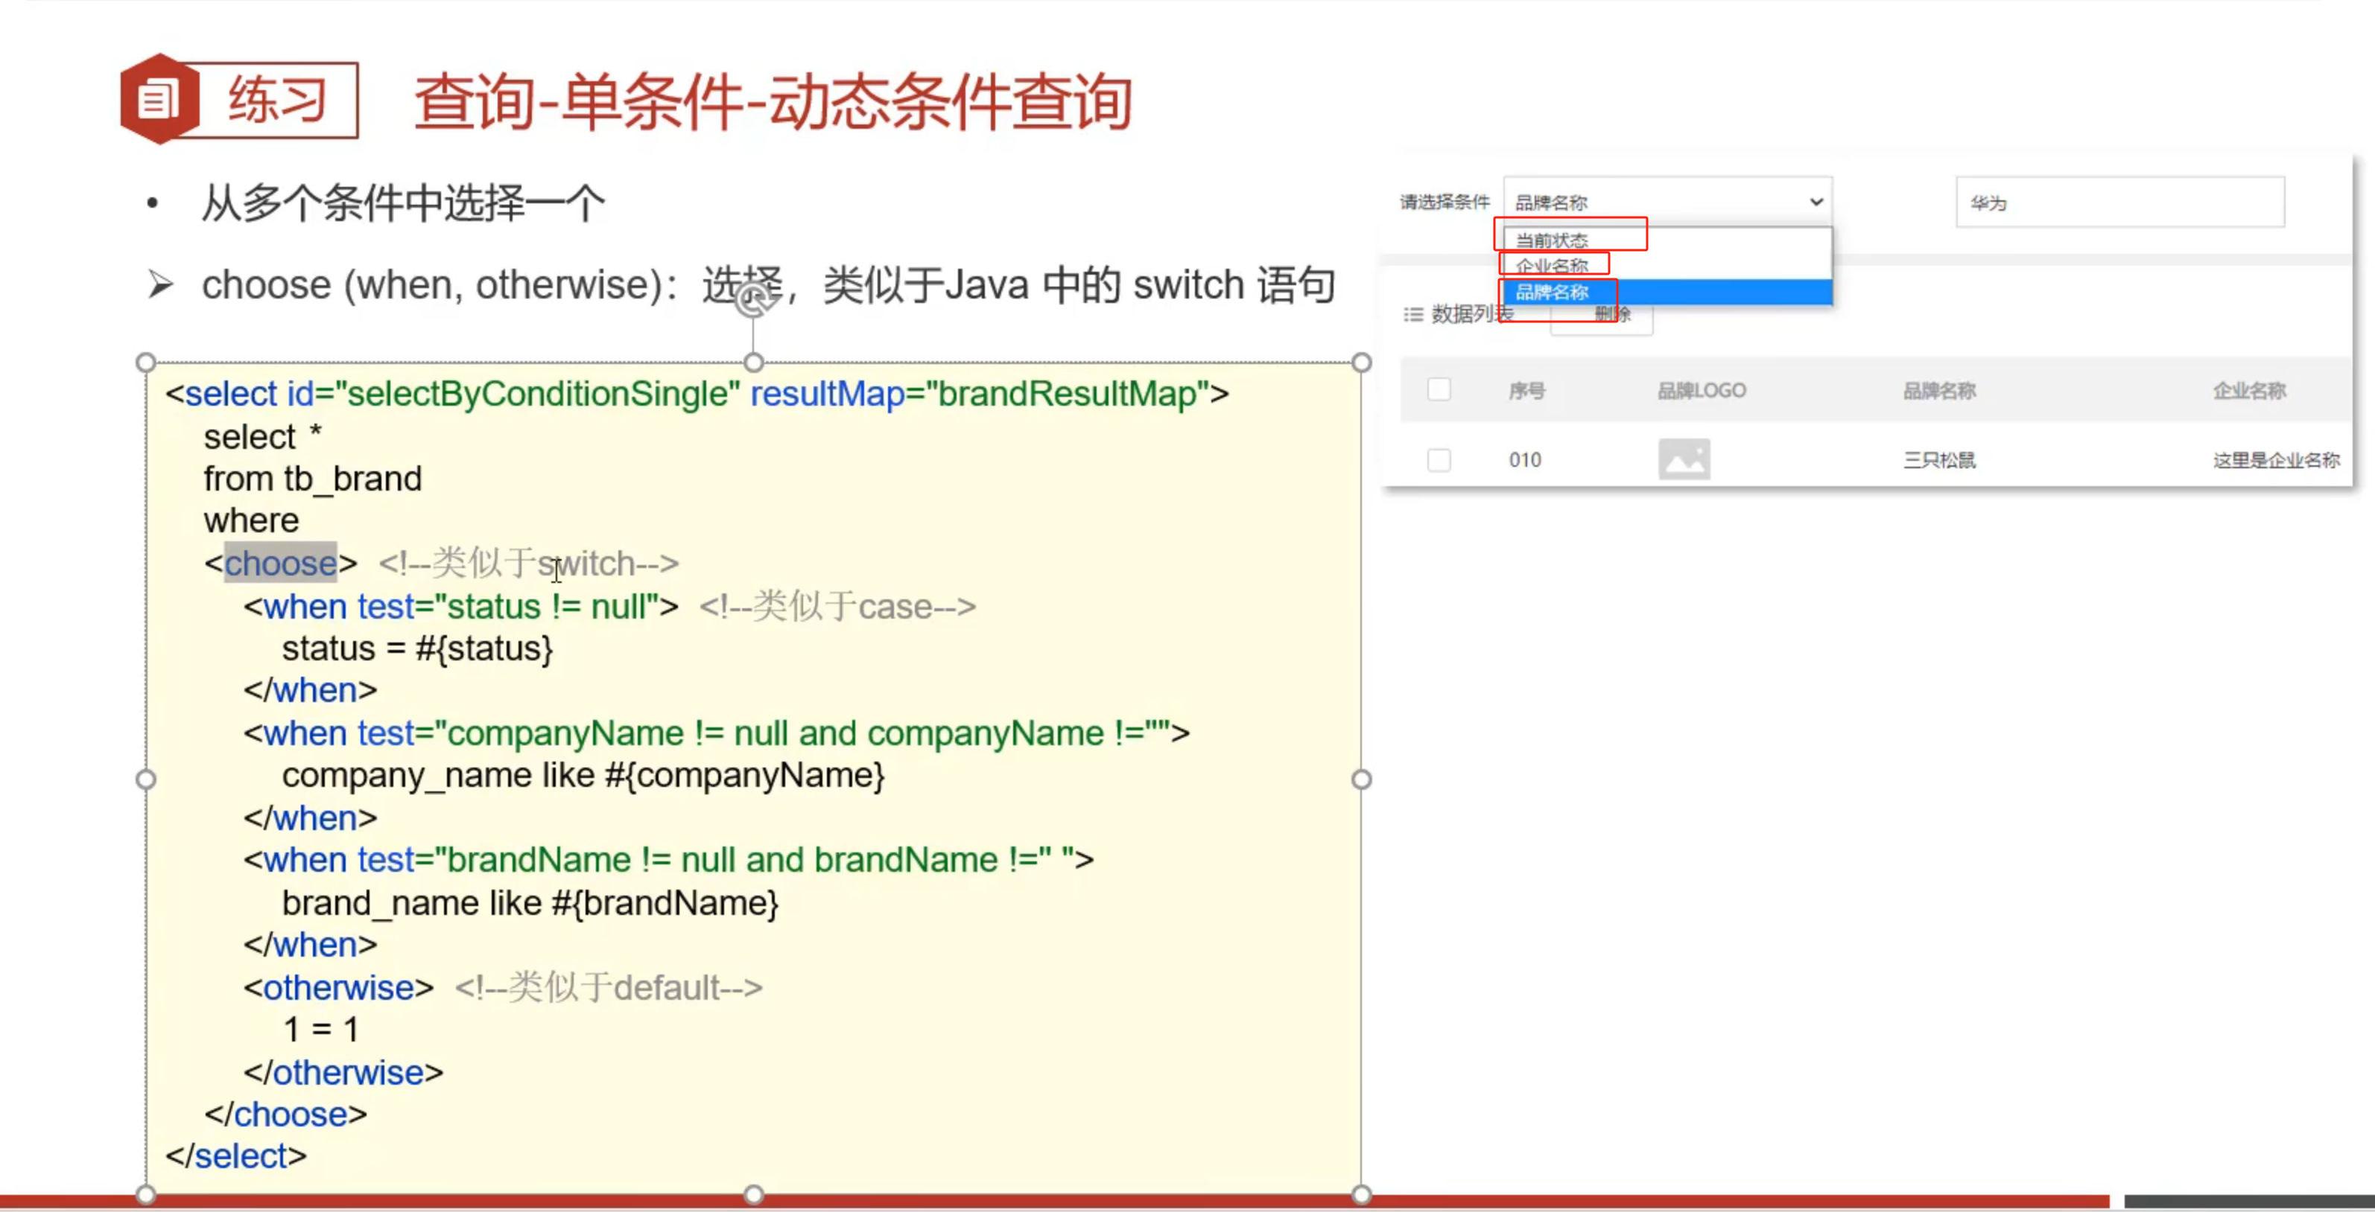Click the line status = #{status}
This screenshot has width=2375, height=1212.
point(418,649)
